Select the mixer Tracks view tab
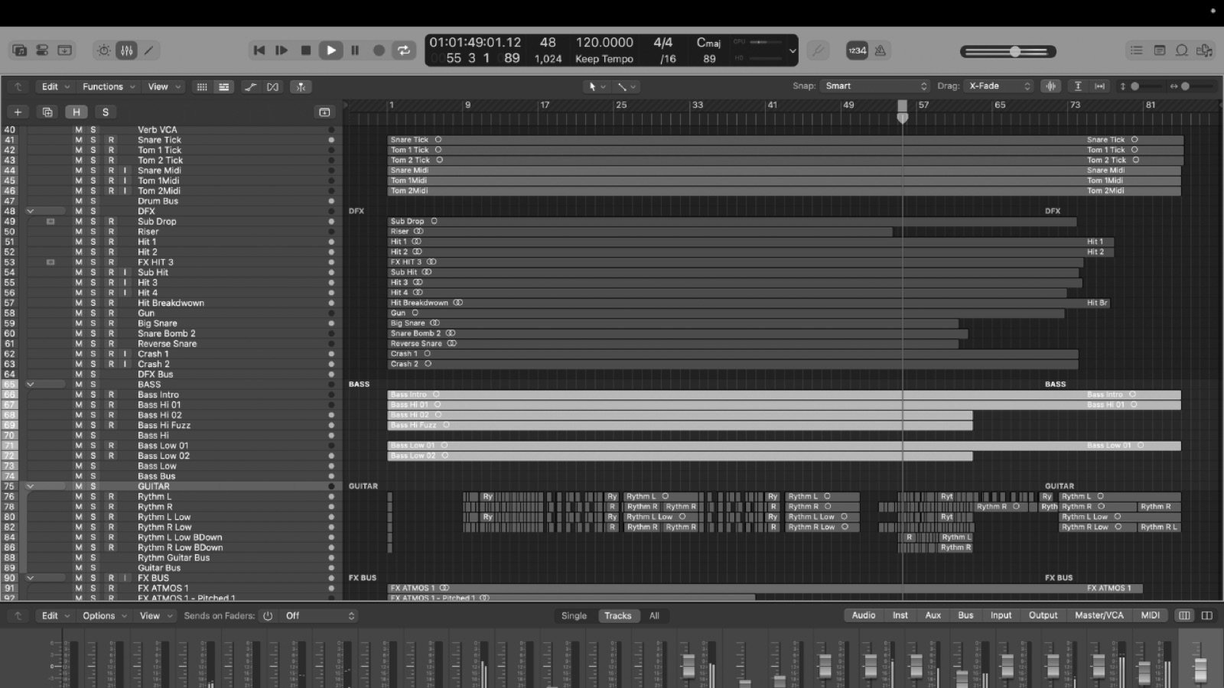The image size is (1224, 688). tap(618, 615)
